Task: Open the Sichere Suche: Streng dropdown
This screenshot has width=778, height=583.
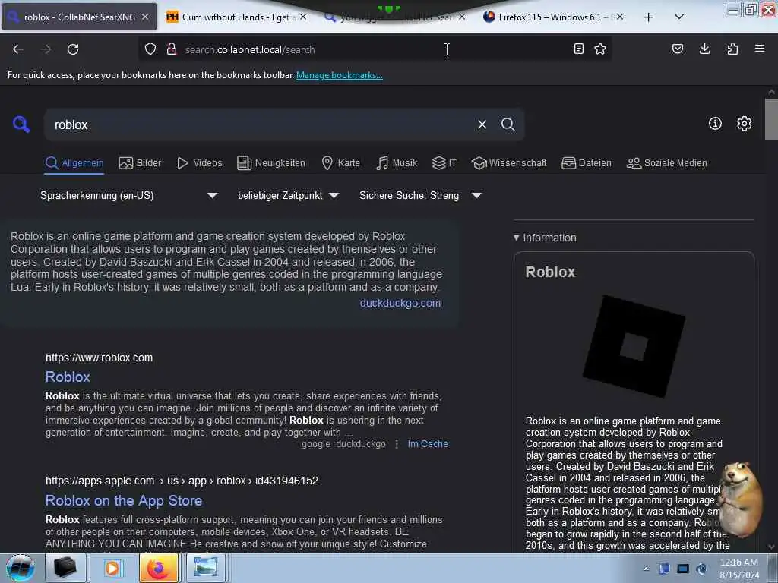Action: (x=420, y=195)
